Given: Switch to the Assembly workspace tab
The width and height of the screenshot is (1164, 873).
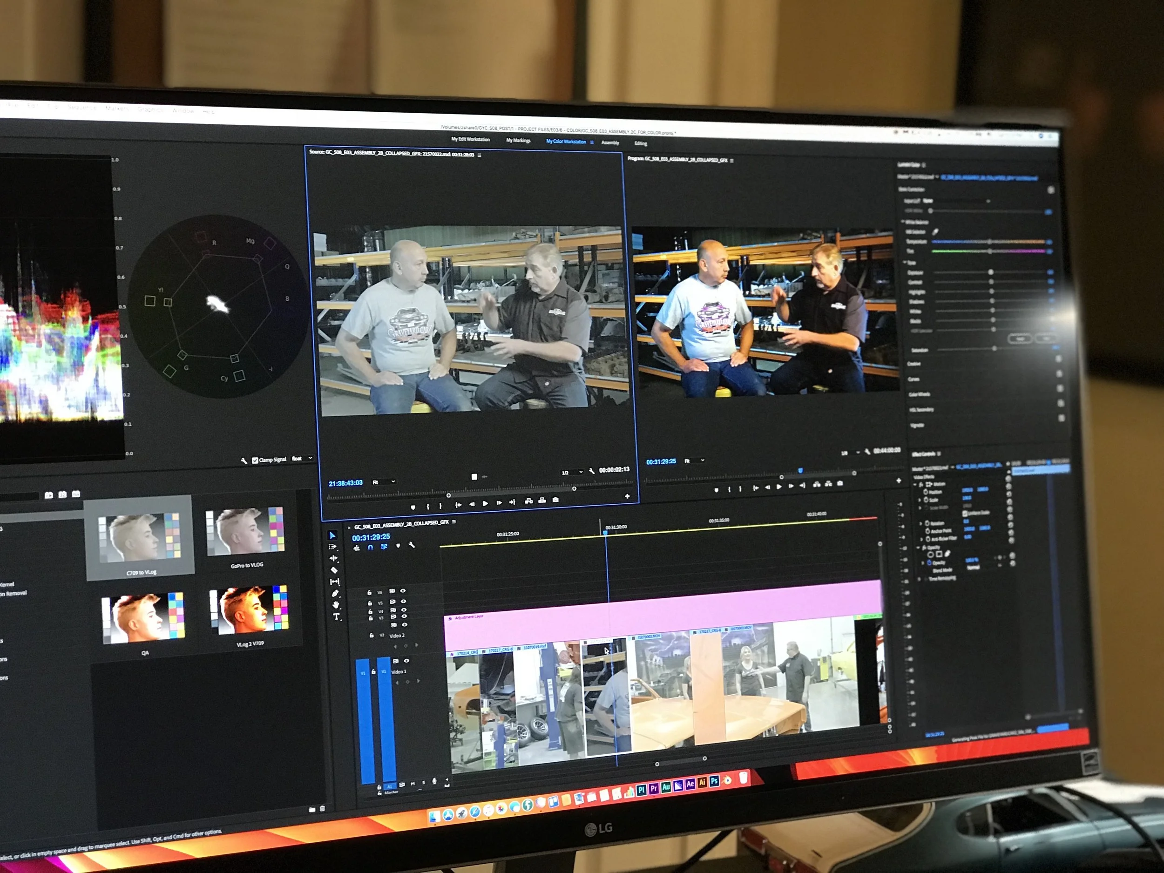Looking at the screenshot, I should tap(610, 142).
